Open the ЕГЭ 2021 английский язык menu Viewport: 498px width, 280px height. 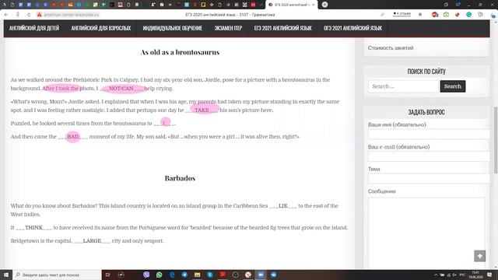point(283,28)
